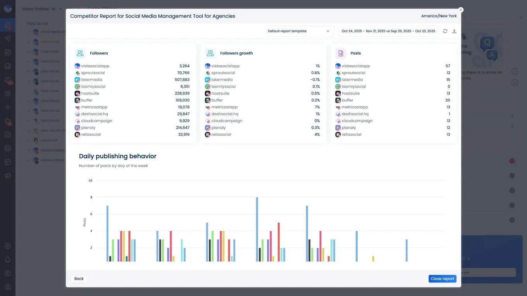Click the Back button
Image resolution: width=527 pixels, height=296 pixels.
coord(79,278)
